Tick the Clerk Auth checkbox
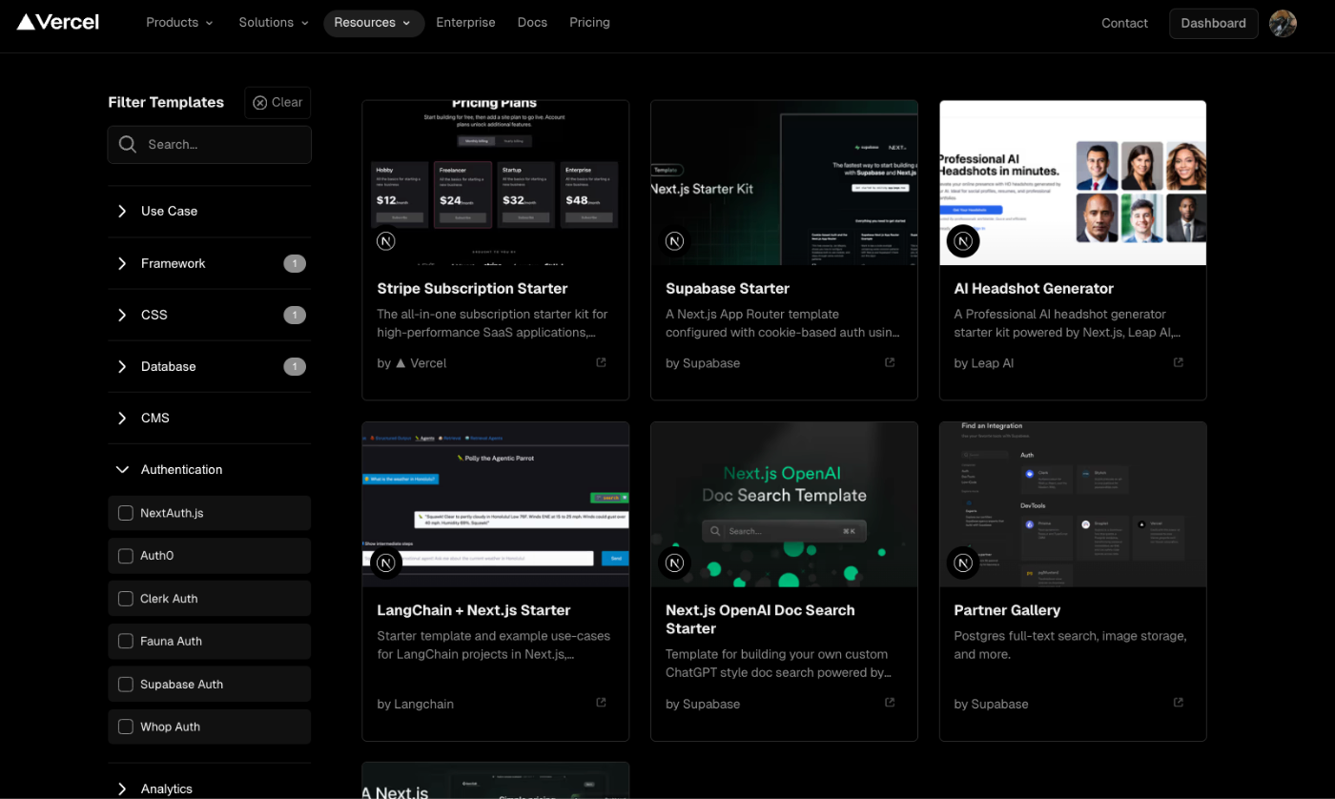Viewport: 1335px width, 799px height. click(126, 599)
